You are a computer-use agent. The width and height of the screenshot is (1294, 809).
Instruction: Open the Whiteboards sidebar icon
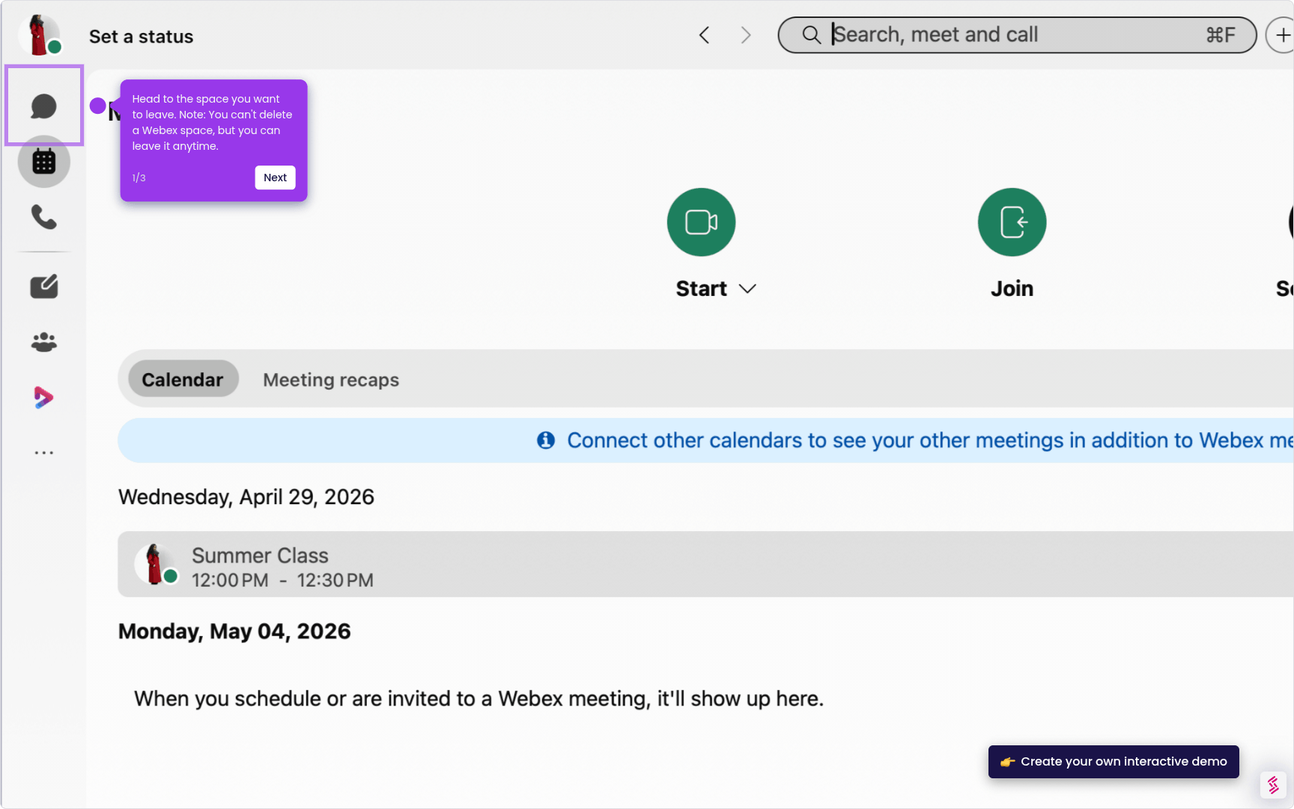pyautogui.click(x=44, y=286)
